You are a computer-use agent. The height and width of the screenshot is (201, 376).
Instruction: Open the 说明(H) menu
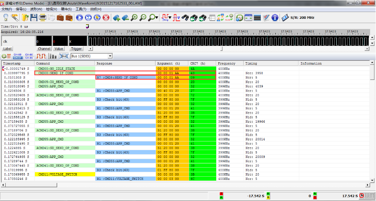(96, 9)
